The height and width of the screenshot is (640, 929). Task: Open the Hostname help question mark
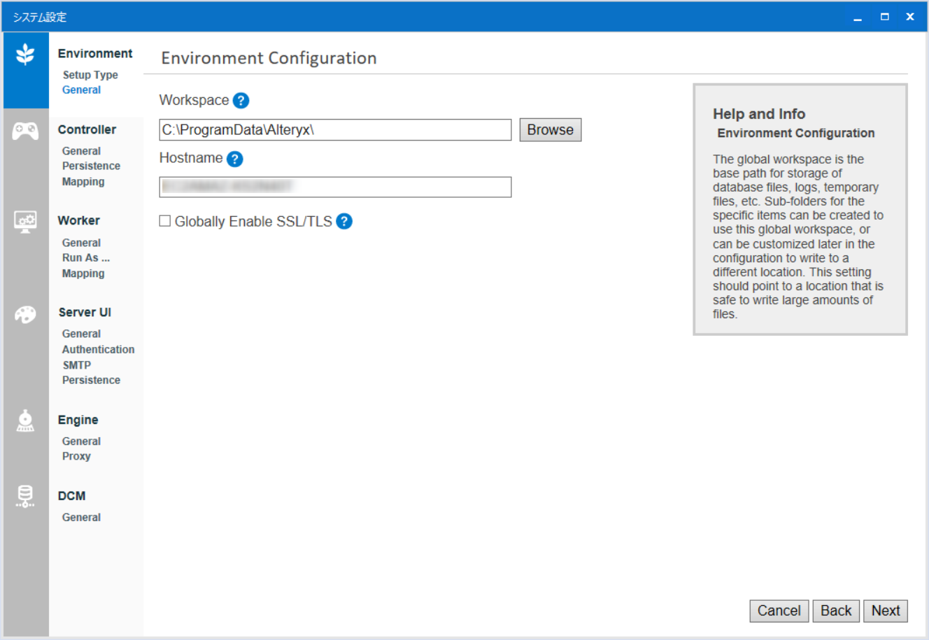[235, 159]
